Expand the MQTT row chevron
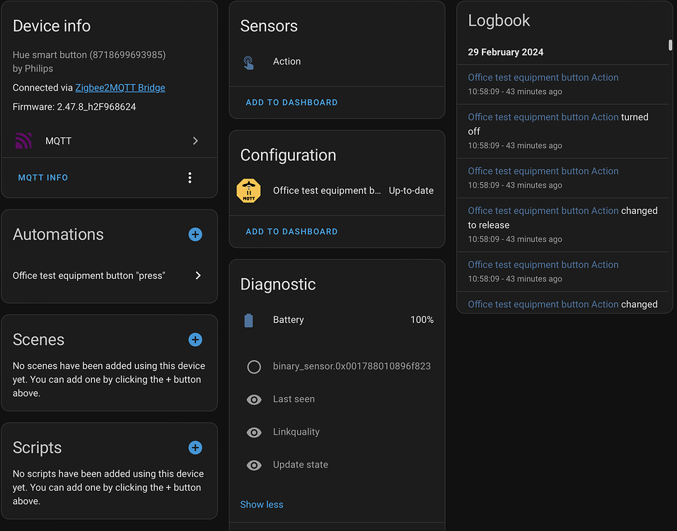677x531 pixels. (x=195, y=141)
